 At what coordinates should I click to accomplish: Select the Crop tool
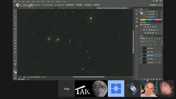pyautogui.click(x=15, y=23)
